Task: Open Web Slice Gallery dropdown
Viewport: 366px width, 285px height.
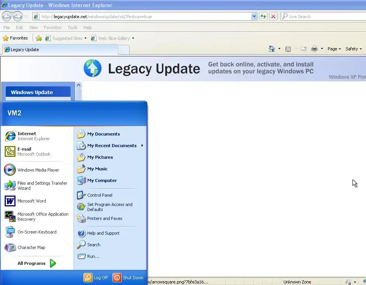Action: point(133,38)
